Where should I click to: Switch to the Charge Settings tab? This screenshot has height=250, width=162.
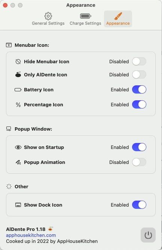[x=85, y=19]
